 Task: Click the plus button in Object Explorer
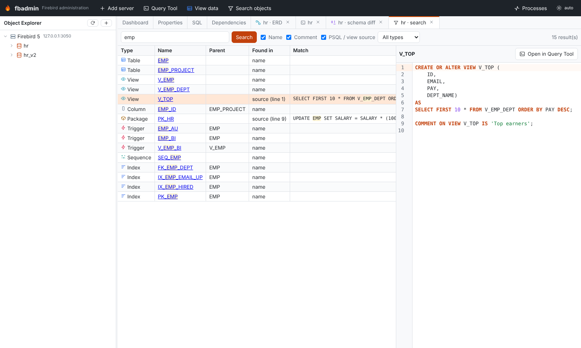(x=106, y=23)
